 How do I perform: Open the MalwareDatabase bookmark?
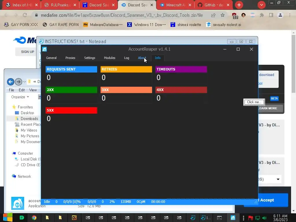pyautogui.click(x=103, y=25)
